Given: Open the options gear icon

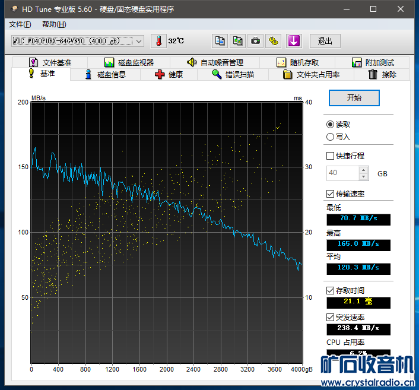Looking at the screenshot, I should pyautogui.click(x=274, y=41).
